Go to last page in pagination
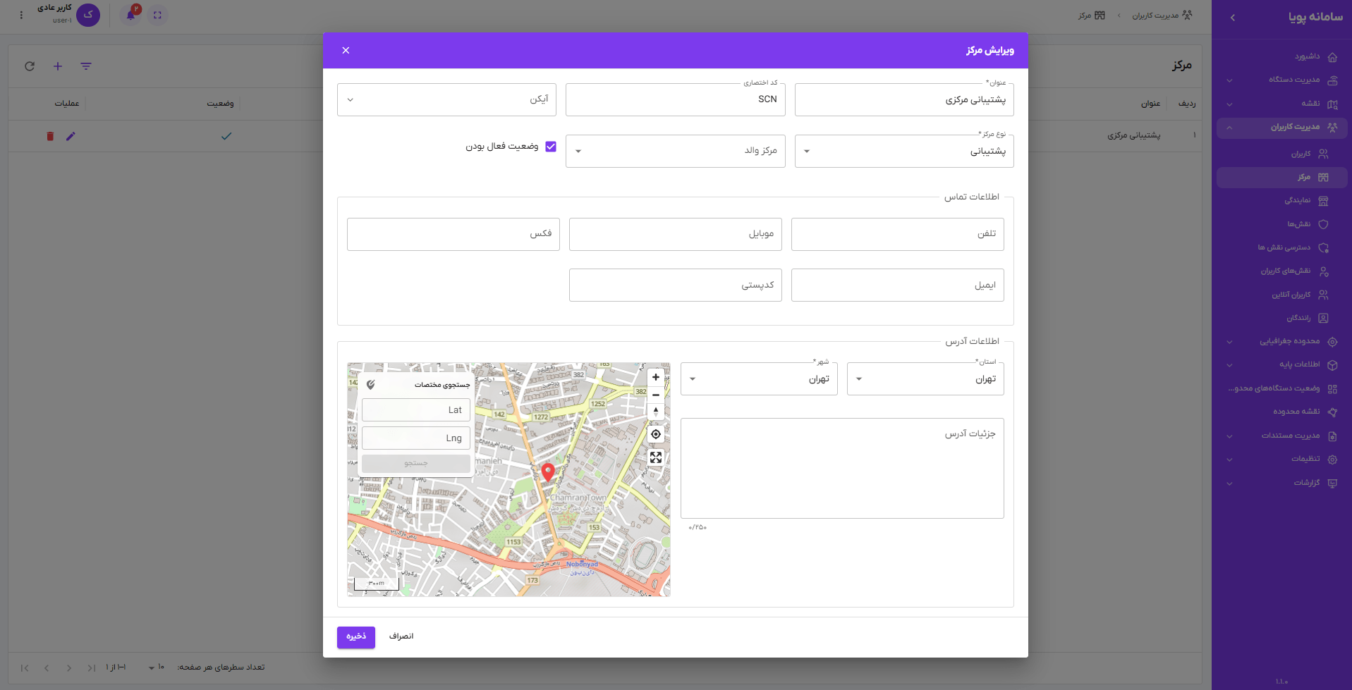This screenshot has height=690, width=1352. point(92,667)
